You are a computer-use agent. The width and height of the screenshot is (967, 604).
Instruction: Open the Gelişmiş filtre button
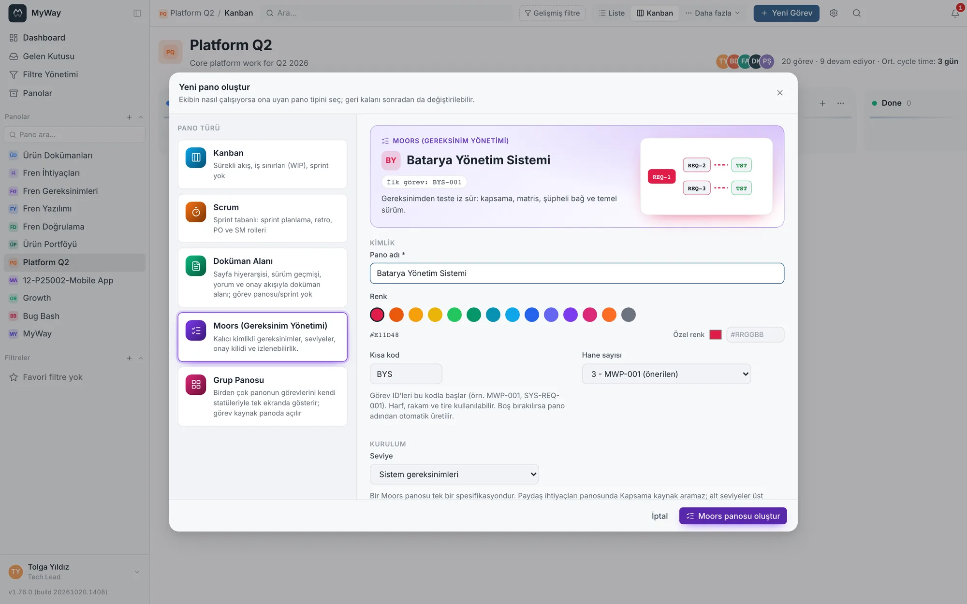pos(552,13)
